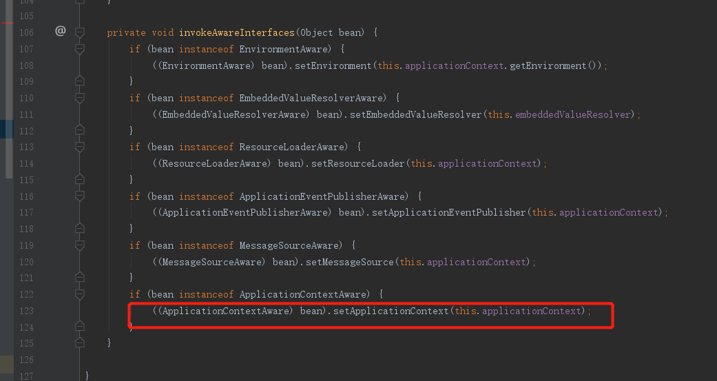Click 'EnvironmentAware' on line 107
Viewport: 717px width, 381px height.
(284, 49)
